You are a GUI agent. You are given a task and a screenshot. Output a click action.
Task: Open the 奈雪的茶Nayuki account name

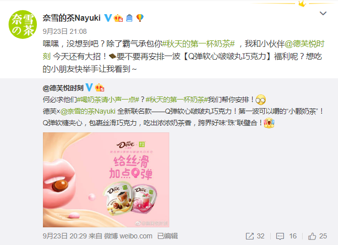[72, 18]
